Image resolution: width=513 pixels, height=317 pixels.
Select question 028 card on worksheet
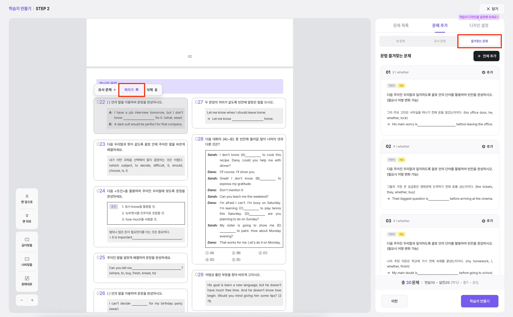click(x=239, y=199)
